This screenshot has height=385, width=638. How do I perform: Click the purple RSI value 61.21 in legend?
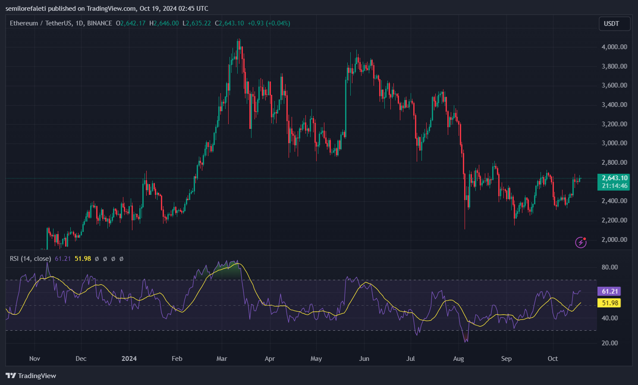[63, 259]
